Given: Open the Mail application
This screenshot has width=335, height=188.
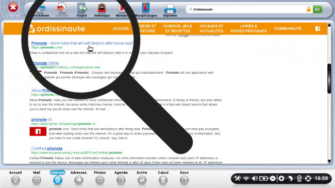Looking at the screenshot, I should 37,178.
